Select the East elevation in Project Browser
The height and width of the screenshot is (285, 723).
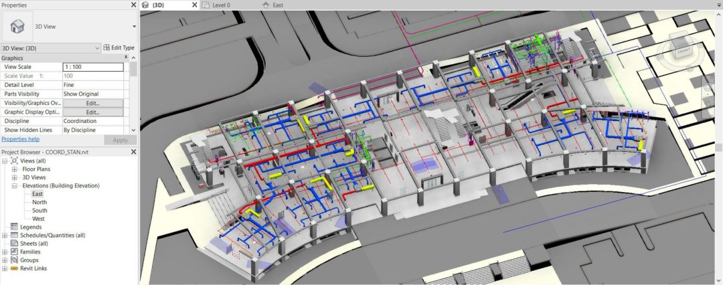point(37,194)
